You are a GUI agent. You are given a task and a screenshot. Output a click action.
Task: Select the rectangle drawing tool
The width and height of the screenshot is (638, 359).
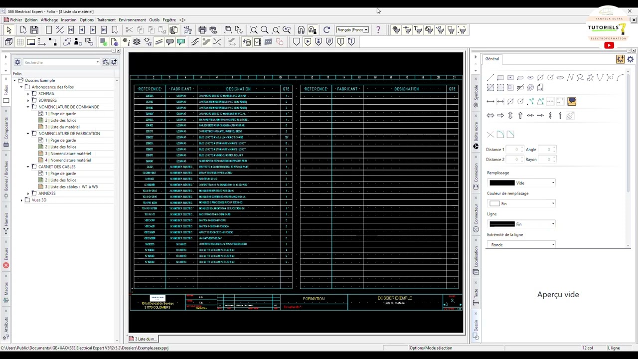coord(500,77)
